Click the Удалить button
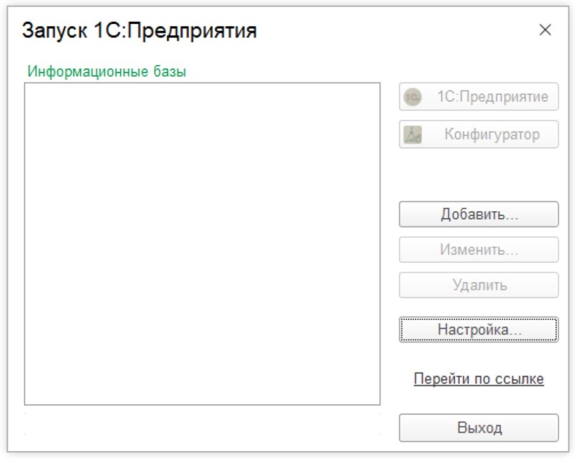 coord(478,285)
